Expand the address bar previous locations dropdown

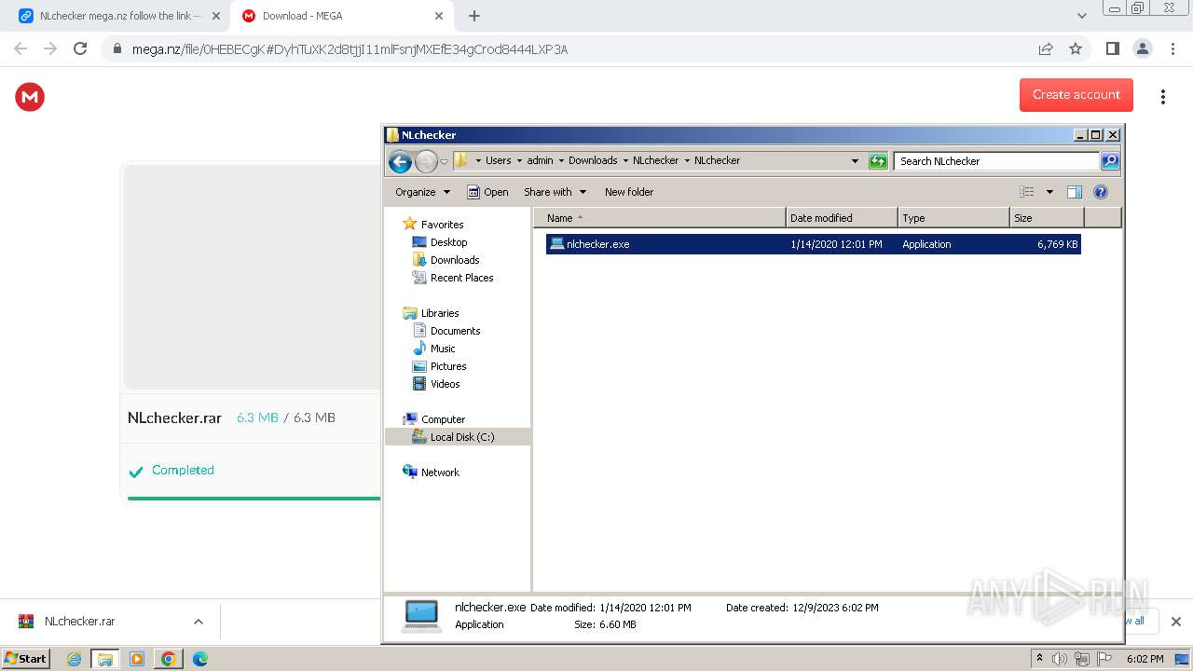855,161
